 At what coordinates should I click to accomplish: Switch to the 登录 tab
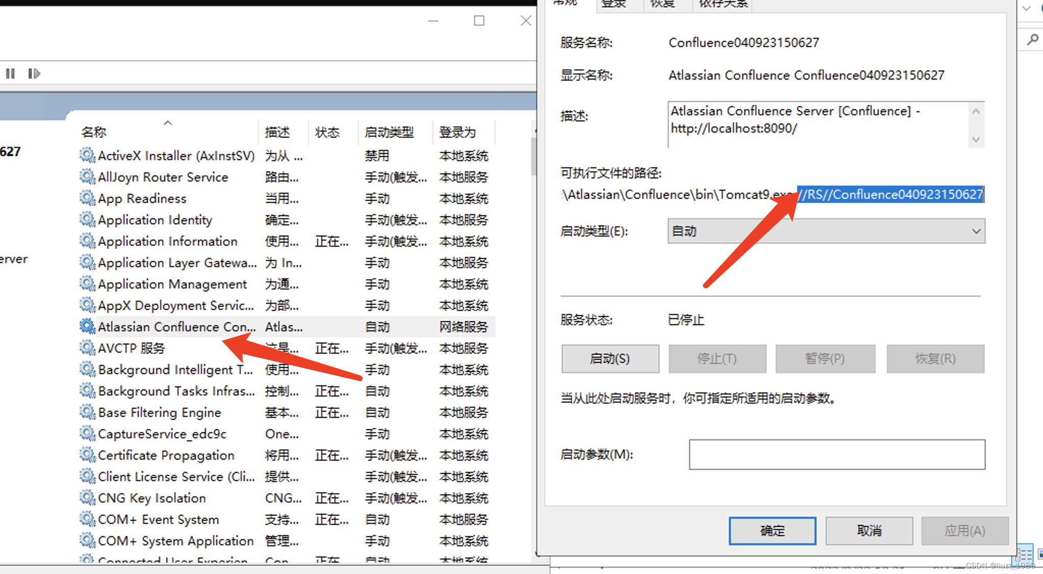tap(614, 4)
